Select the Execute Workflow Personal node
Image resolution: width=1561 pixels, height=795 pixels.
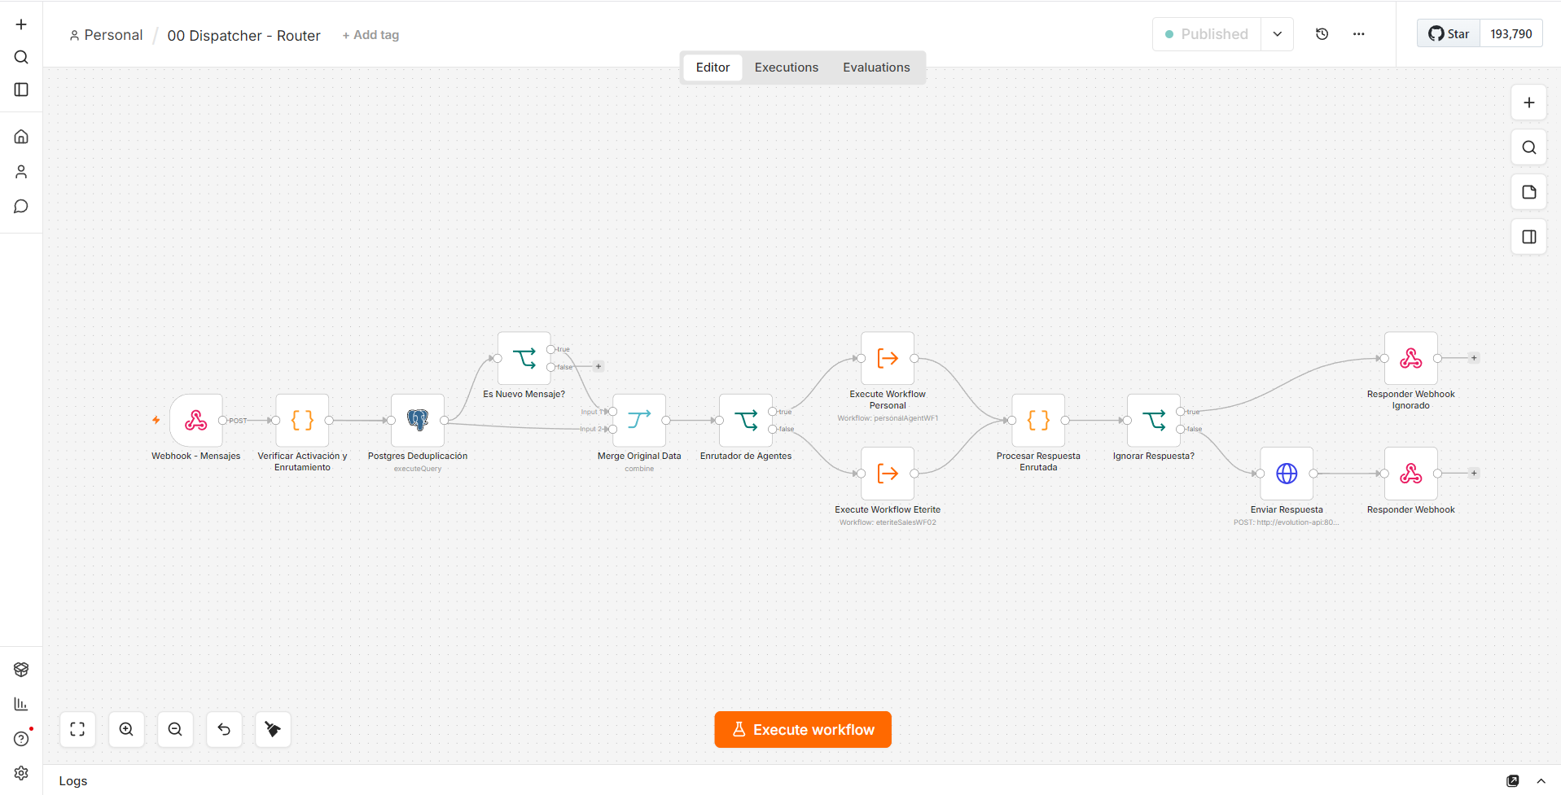(x=888, y=358)
